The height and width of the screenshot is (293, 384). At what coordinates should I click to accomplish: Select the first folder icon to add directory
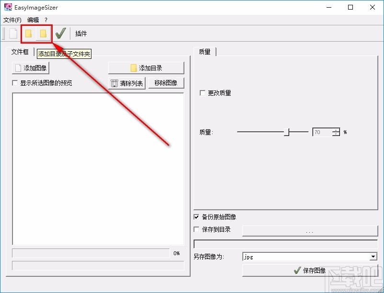(28, 33)
